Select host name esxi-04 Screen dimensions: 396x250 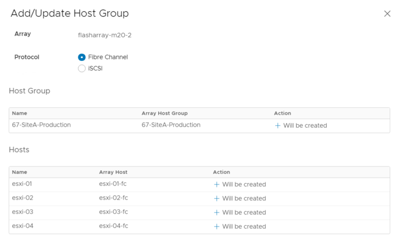click(x=22, y=226)
